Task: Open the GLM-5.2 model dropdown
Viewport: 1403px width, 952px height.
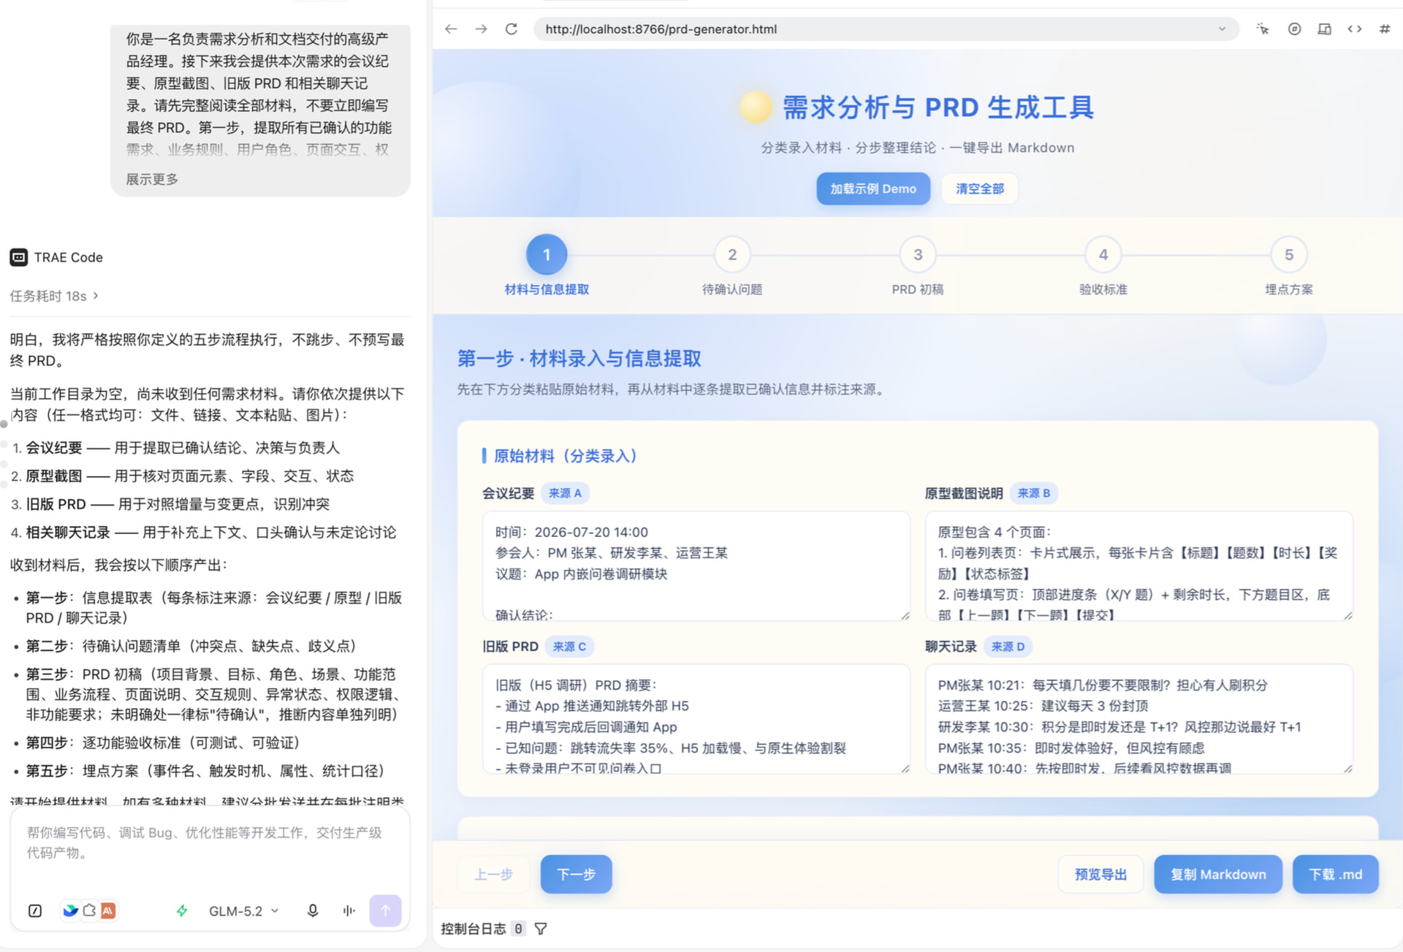Action: [x=243, y=910]
